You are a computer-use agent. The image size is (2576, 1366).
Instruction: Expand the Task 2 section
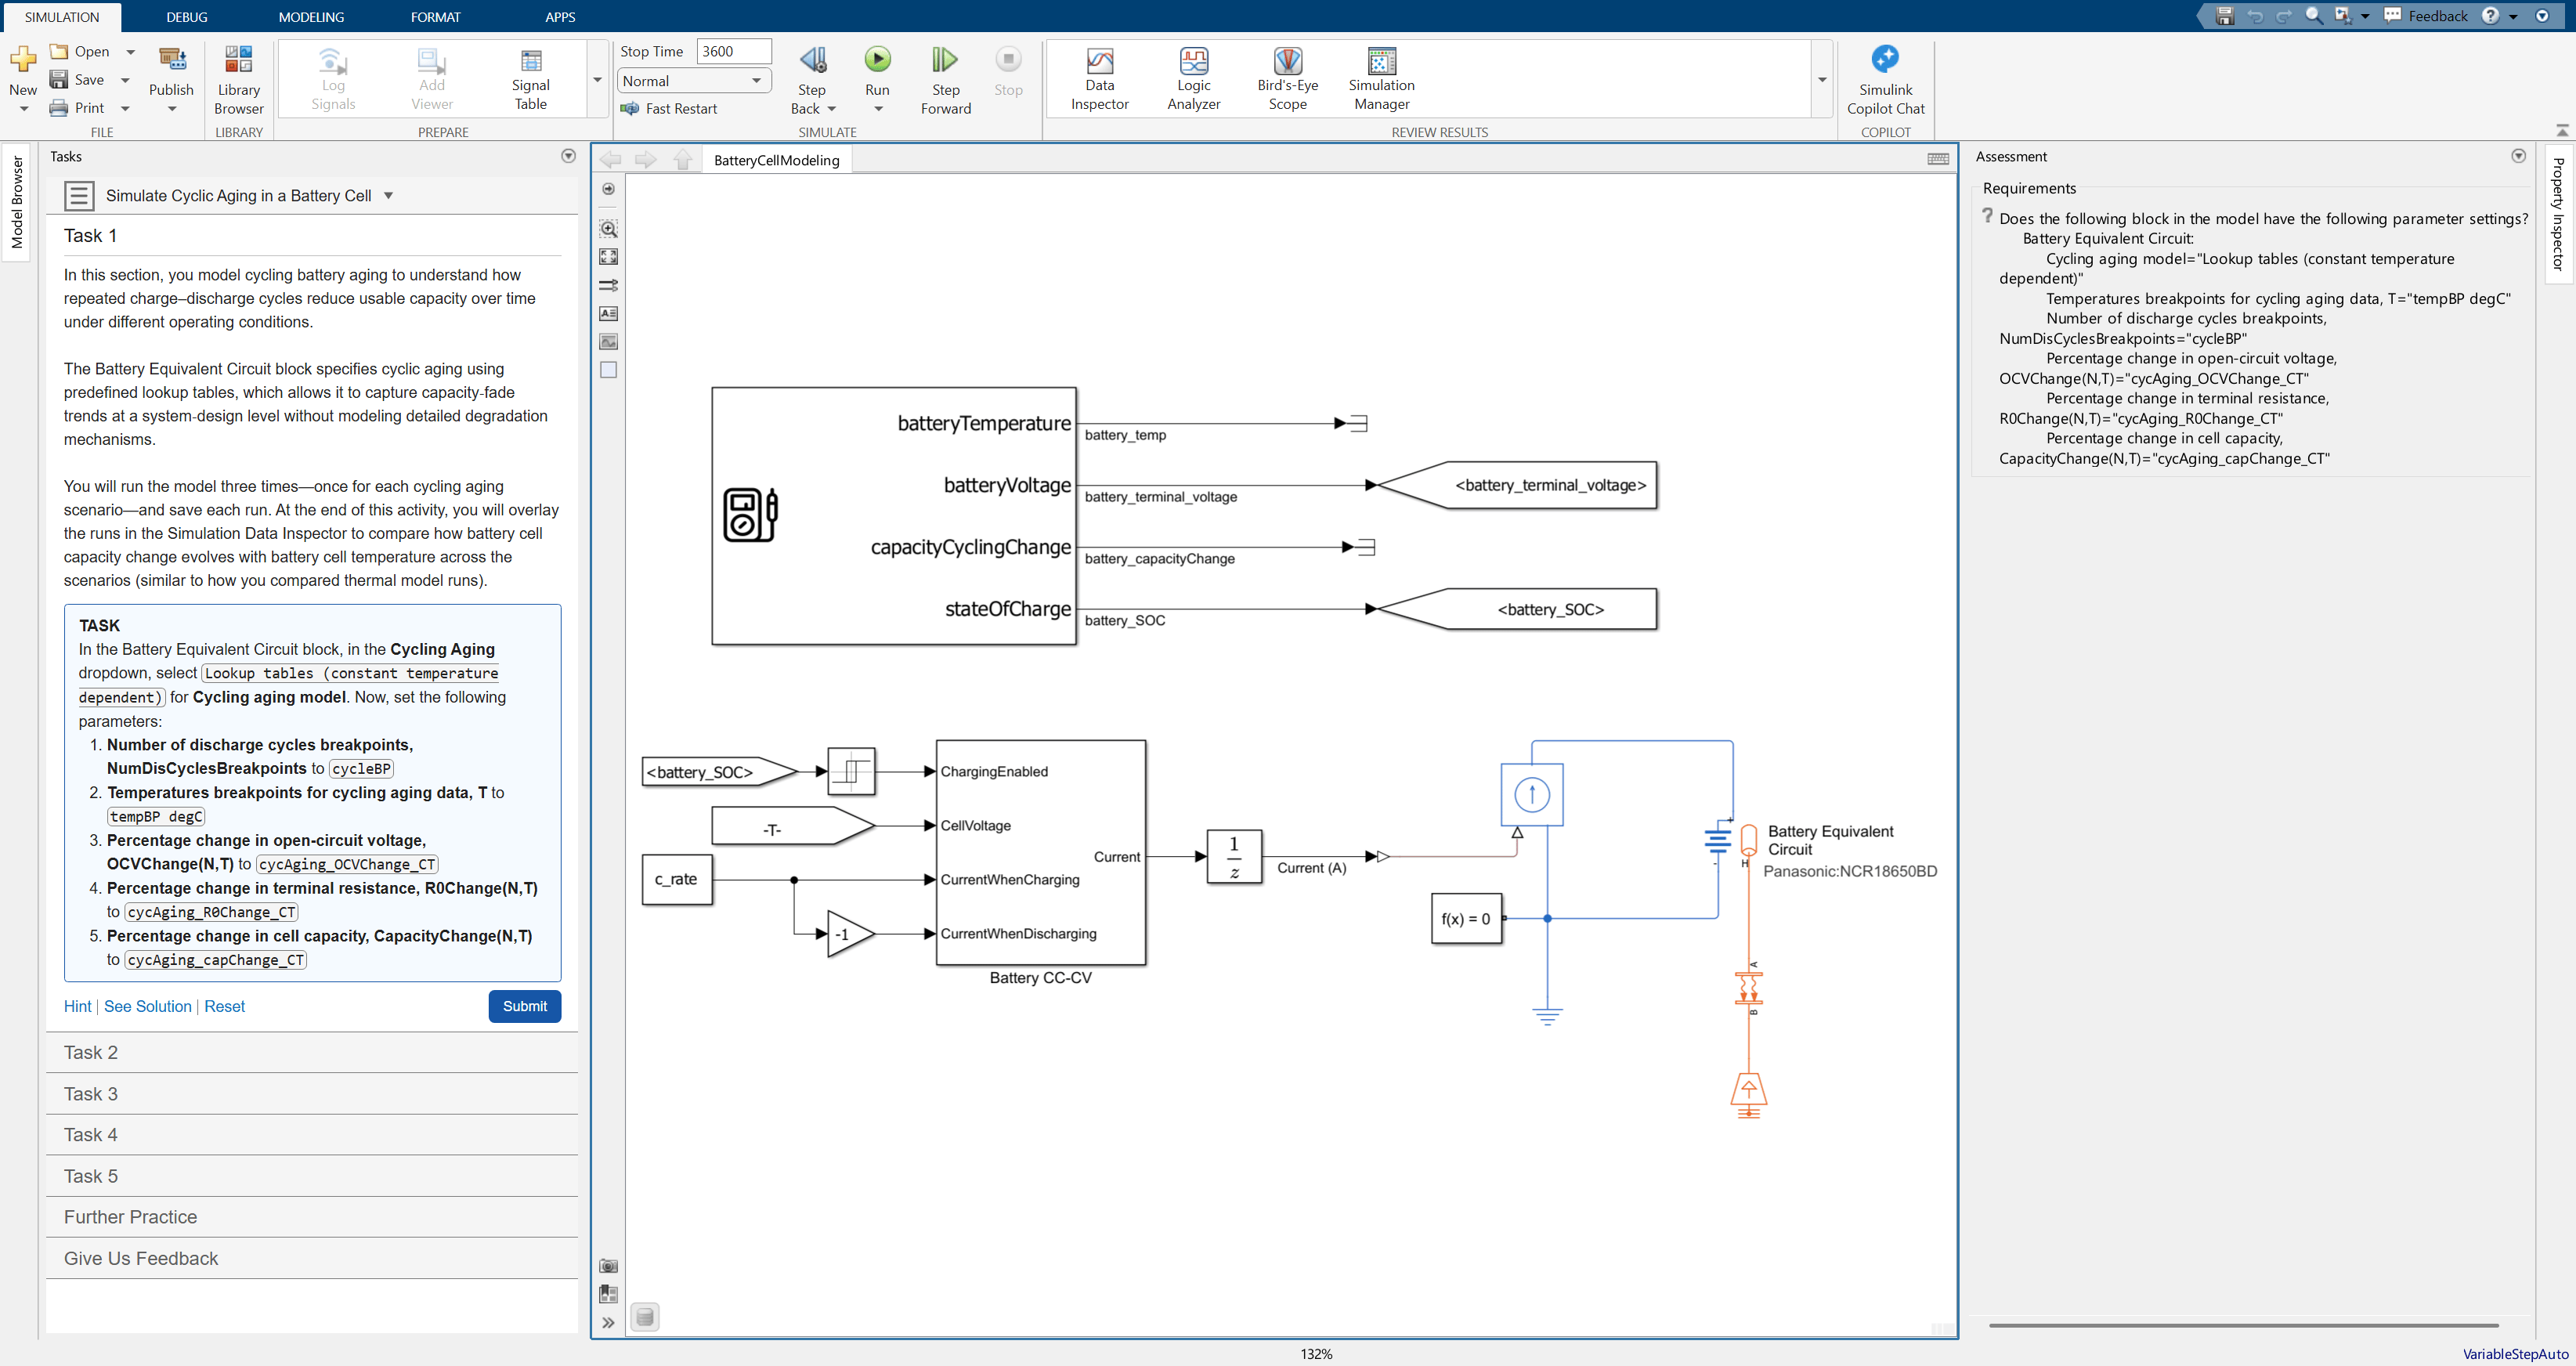(x=312, y=1052)
